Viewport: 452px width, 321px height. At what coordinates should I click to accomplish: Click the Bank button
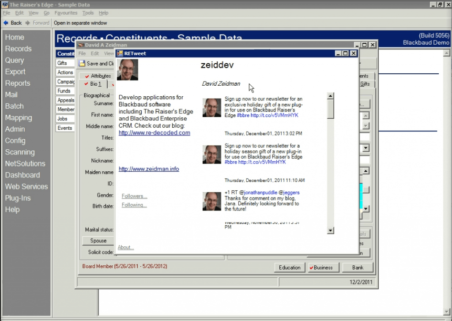pos(358,268)
